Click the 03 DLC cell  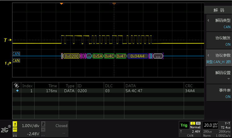pos(107,91)
